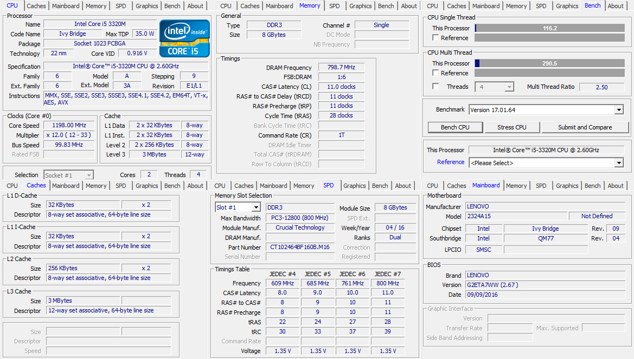Click the motherboard Model value '2324A15'

pos(516,216)
